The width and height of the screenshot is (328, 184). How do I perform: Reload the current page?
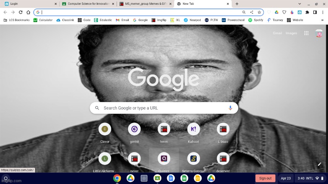pyautogui.click(x=20, y=12)
